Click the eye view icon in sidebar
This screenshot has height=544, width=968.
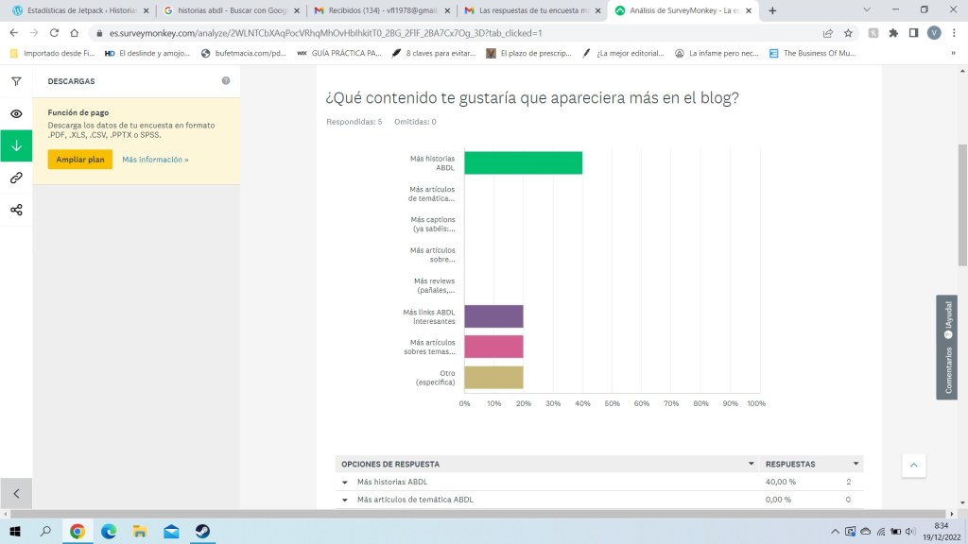coord(16,113)
